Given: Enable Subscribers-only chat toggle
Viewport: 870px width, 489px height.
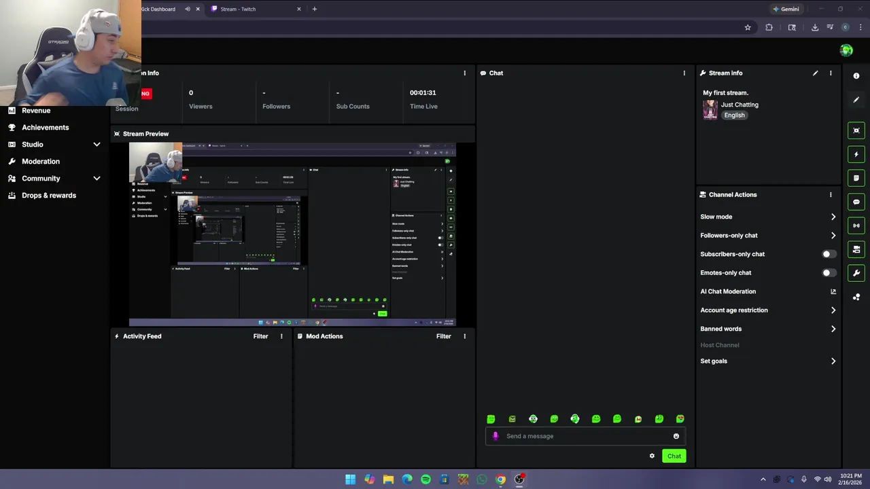Looking at the screenshot, I should pos(828,254).
